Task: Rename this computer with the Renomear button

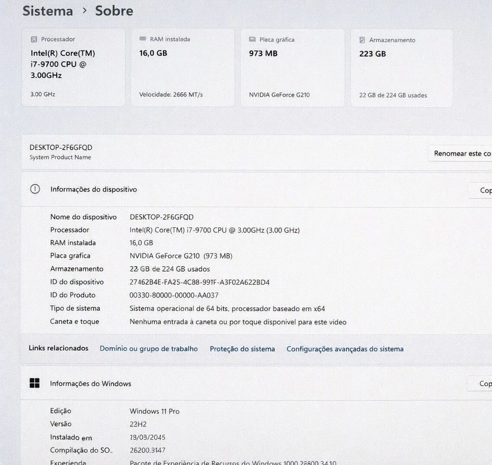Action: click(460, 153)
